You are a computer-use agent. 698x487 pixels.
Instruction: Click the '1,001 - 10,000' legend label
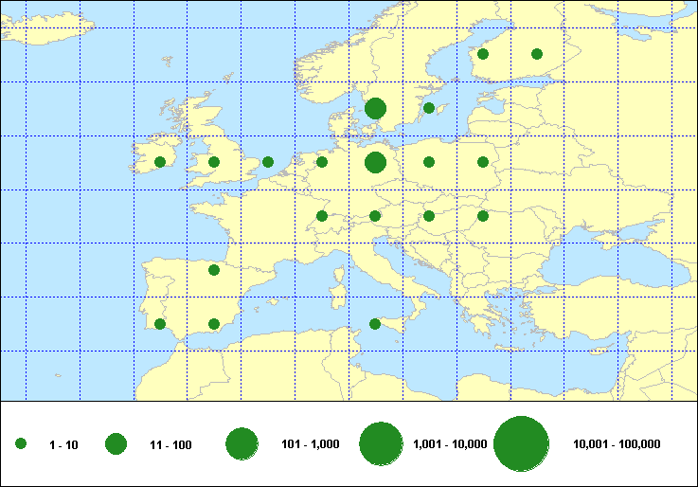450,444
